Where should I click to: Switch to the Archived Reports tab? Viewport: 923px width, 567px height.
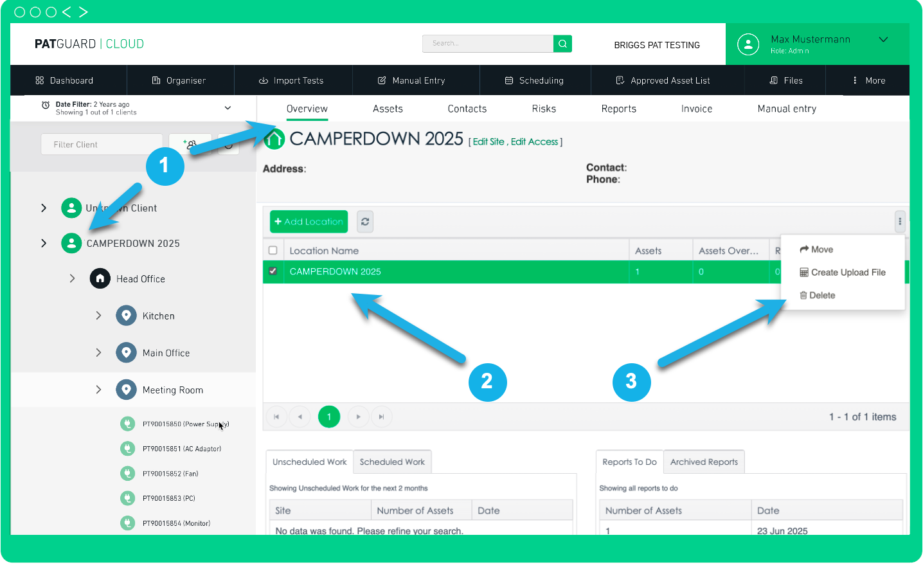click(x=704, y=462)
